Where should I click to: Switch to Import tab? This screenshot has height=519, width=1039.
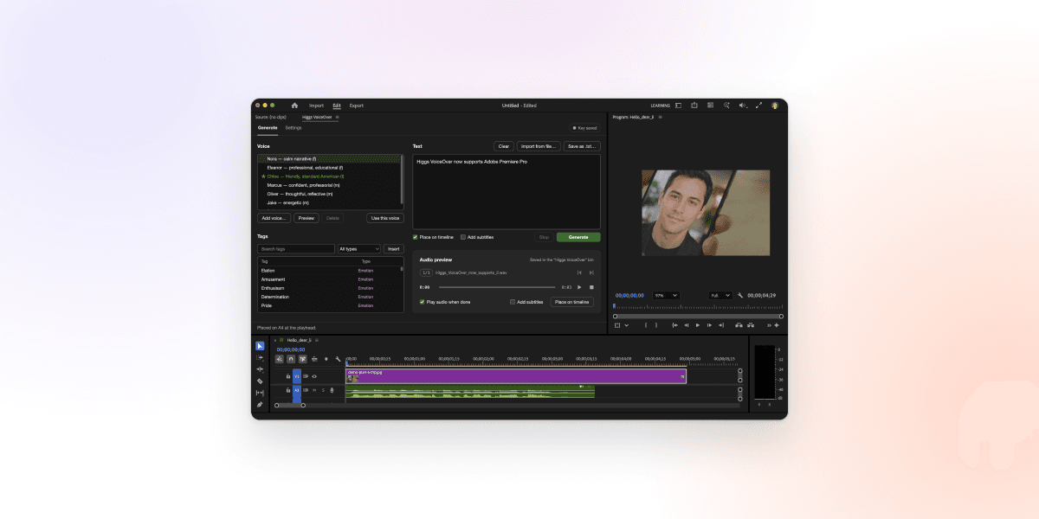pos(316,106)
